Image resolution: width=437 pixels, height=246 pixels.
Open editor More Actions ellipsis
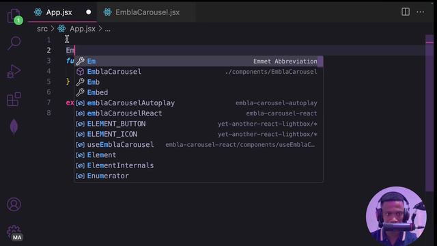(421, 12)
